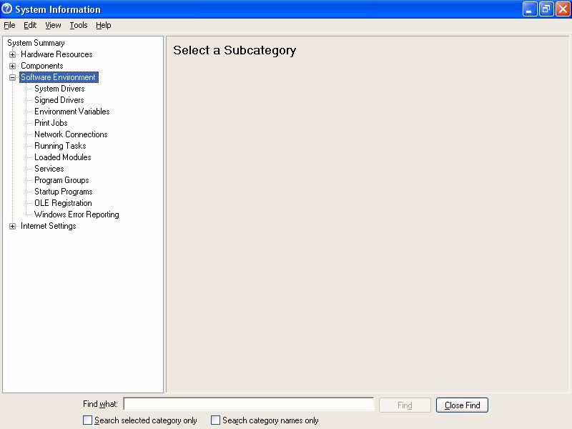Expand the Hardware Resources node

12,55
